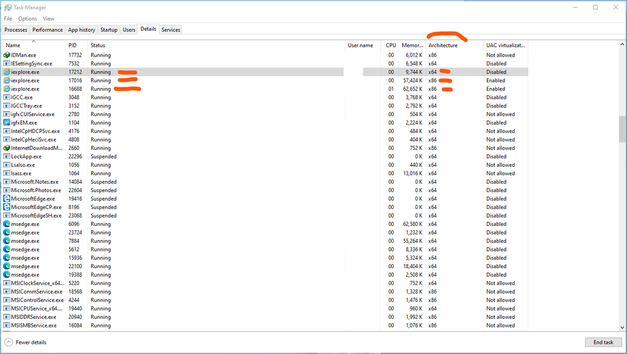Open the Options menu
This screenshot has width=627, height=354.
click(x=28, y=18)
